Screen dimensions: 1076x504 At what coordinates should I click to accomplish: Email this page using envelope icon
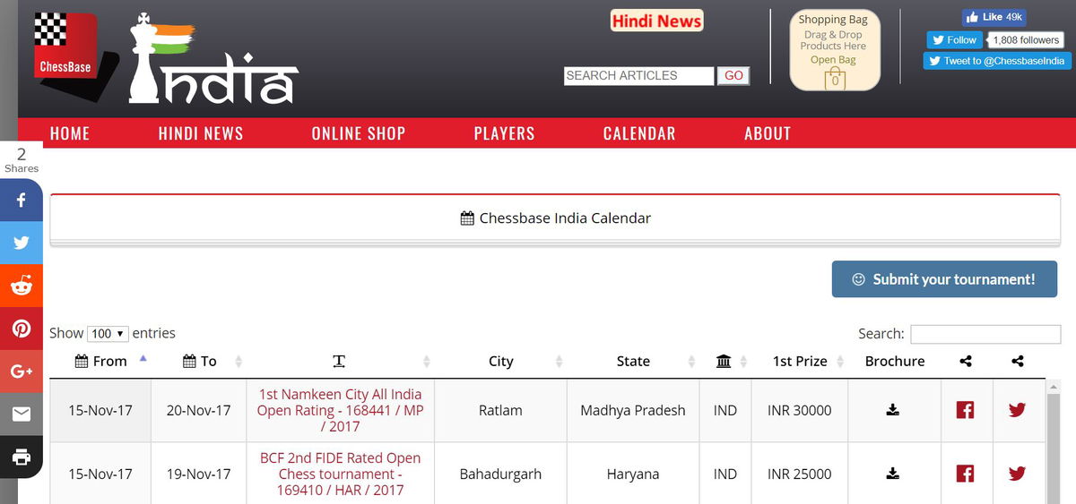point(22,414)
